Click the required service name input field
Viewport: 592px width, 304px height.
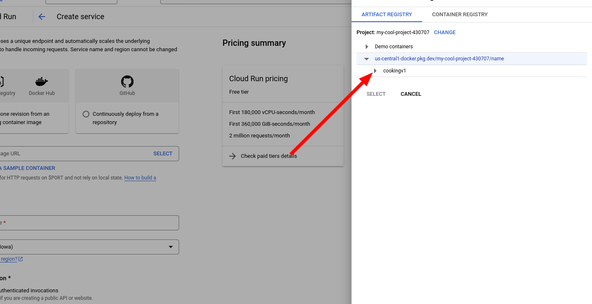89,223
